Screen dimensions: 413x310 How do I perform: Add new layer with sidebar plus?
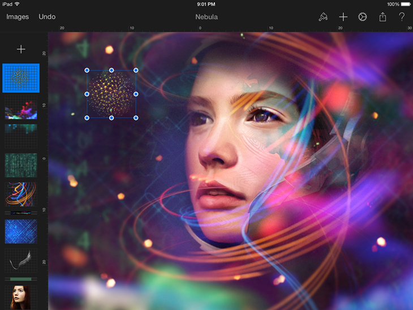pos(21,49)
